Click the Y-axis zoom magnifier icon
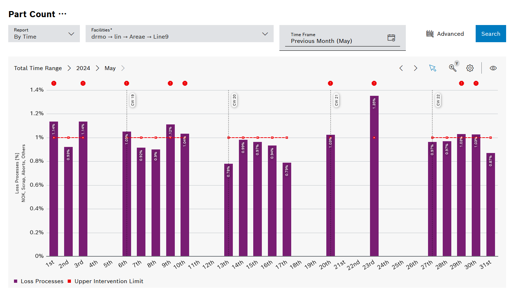This screenshot has width=514, height=296. (453, 68)
